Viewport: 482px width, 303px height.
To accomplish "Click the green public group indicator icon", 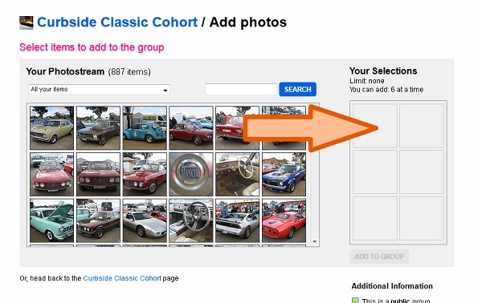I will [x=355, y=301].
